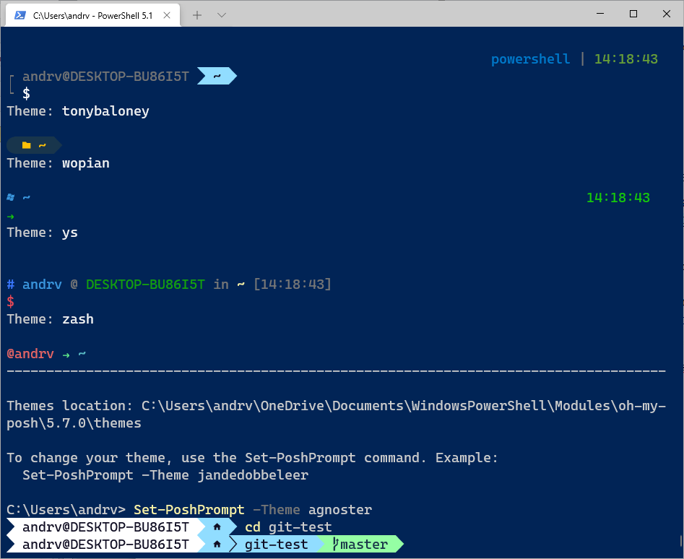
Task: Click the white $ under tonybaloney prompt
Action: [x=26, y=93]
